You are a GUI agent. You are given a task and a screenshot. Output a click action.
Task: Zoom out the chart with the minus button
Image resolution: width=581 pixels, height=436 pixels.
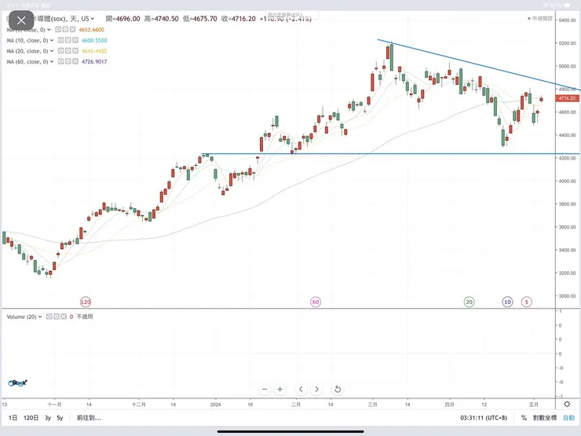click(265, 390)
